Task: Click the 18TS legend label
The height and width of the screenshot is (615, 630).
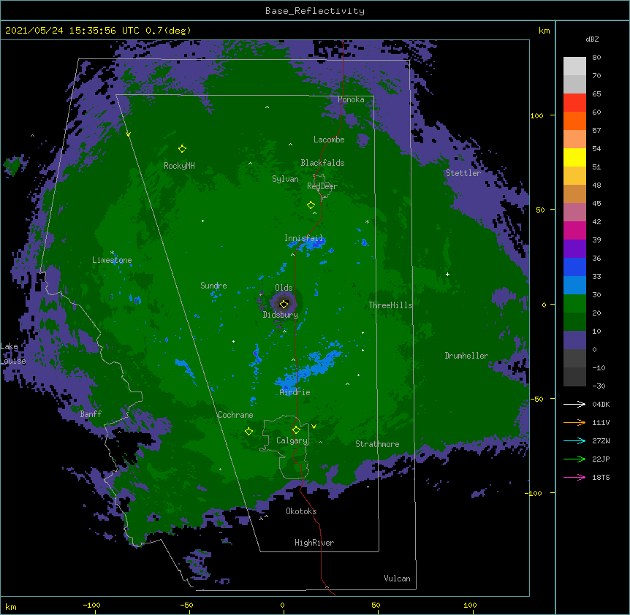Action: coord(601,477)
